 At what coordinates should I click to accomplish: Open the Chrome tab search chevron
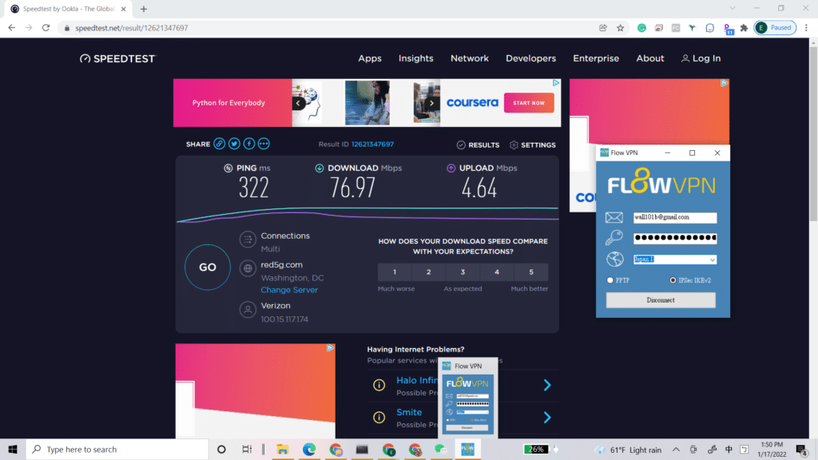click(x=733, y=8)
